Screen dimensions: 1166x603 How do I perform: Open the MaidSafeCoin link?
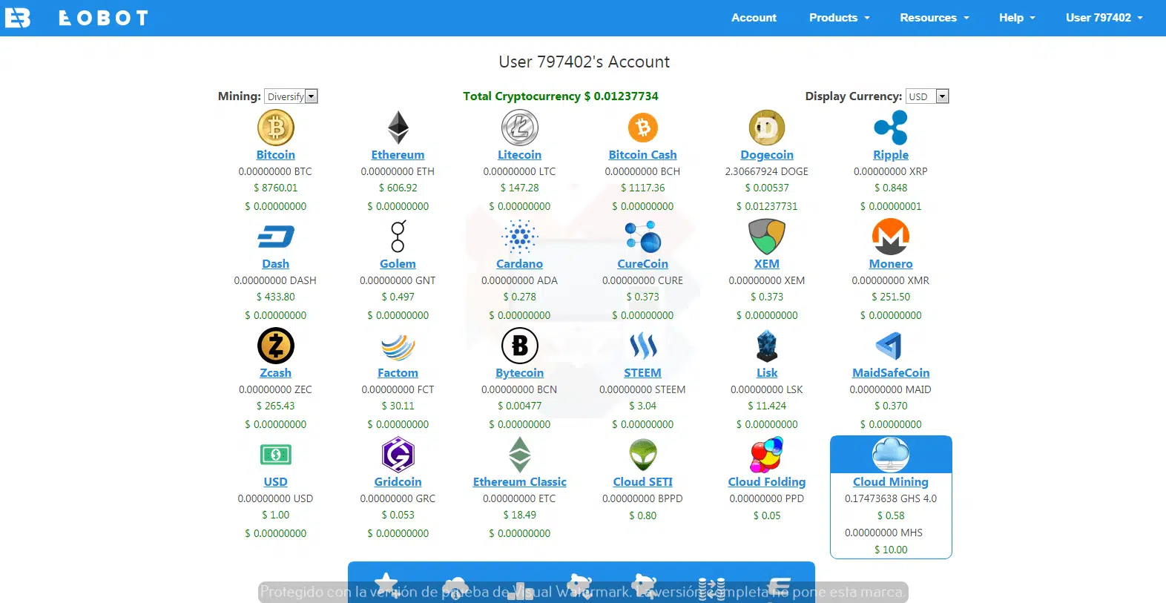(x=891, y=373)
